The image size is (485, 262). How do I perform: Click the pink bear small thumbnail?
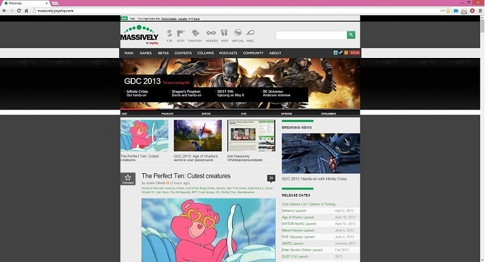pos(144,135)
